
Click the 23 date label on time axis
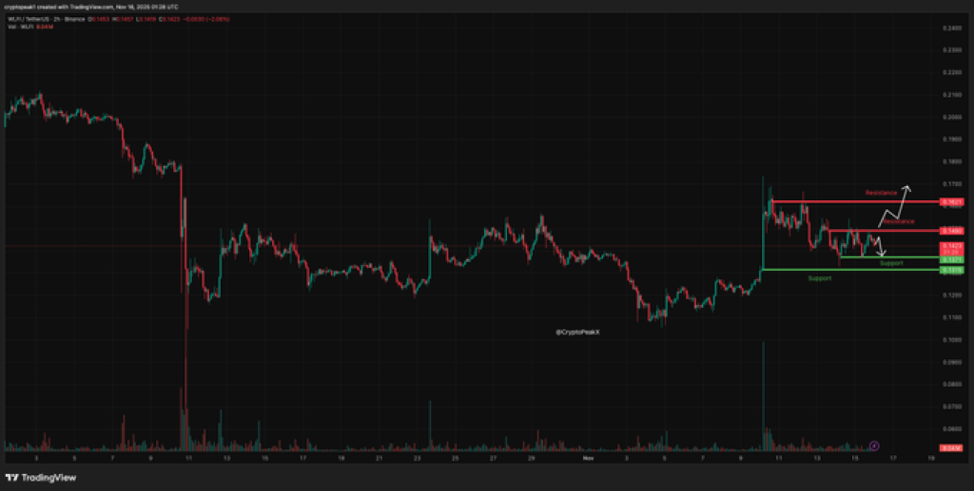417,459
